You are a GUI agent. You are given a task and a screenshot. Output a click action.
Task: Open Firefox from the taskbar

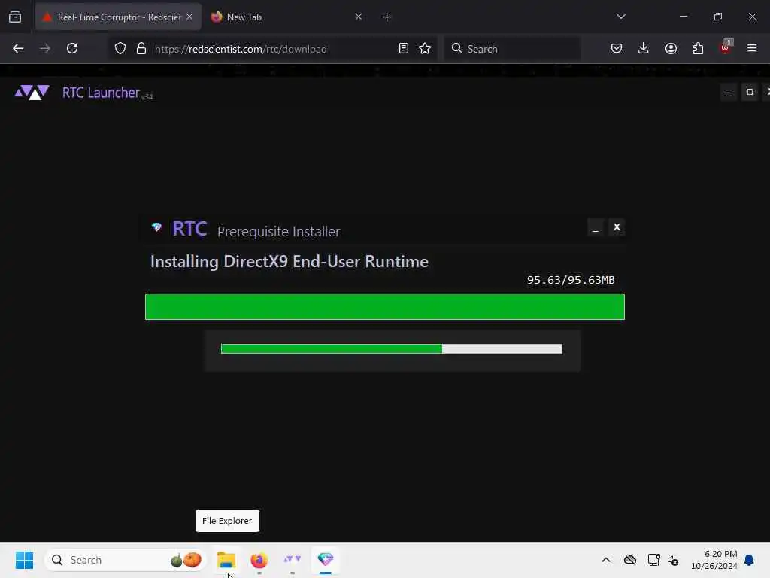click(x=259, y=560)
